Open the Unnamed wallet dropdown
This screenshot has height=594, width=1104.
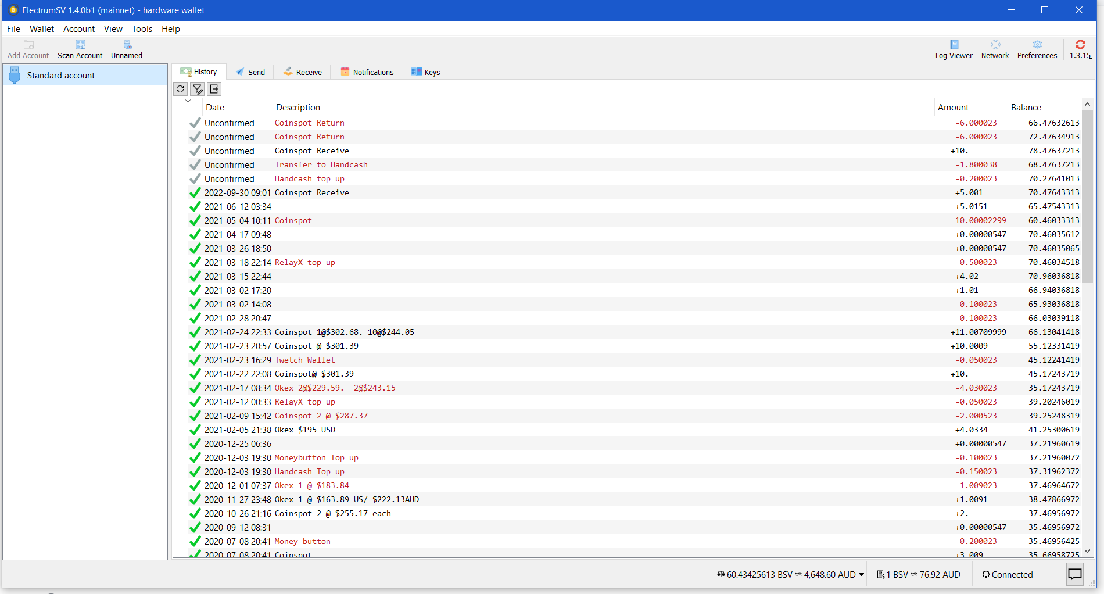pos(126,49)
